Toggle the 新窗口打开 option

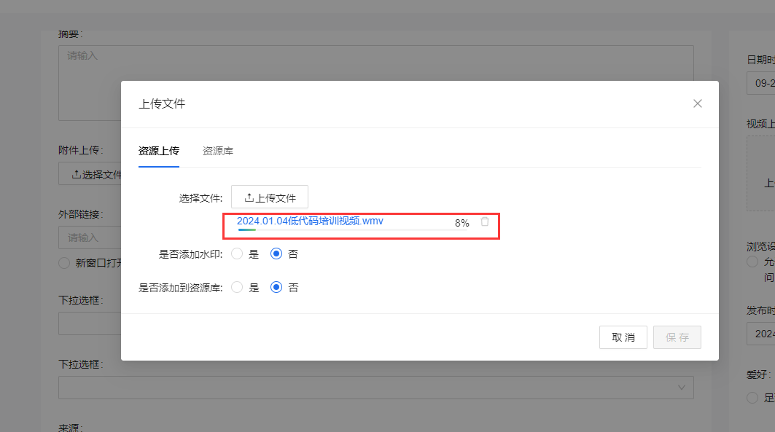click(64, 263)
